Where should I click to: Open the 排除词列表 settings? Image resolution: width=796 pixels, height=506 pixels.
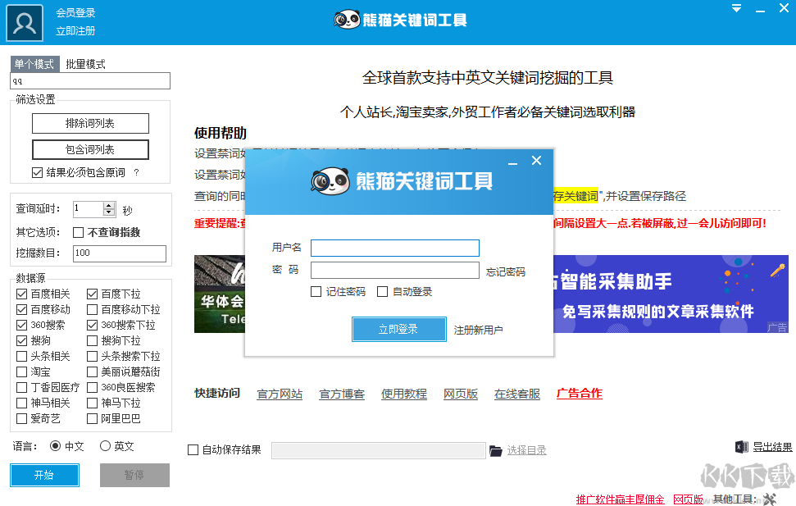(x=90, y=123)
